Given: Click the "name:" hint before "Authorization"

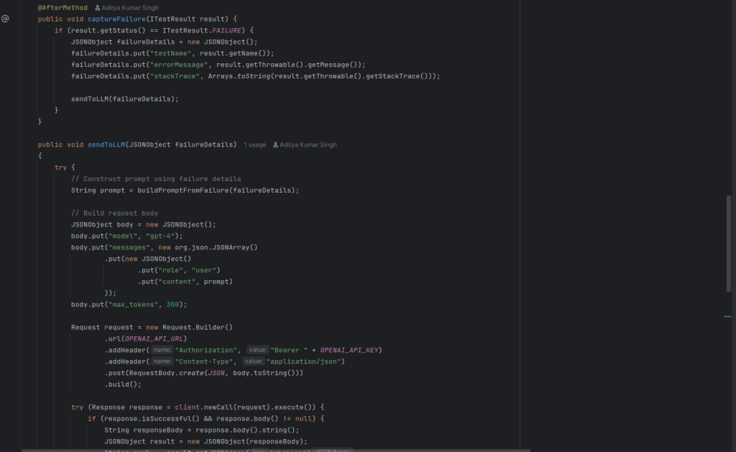Looking at the screenshot, I should click(162, 350).
